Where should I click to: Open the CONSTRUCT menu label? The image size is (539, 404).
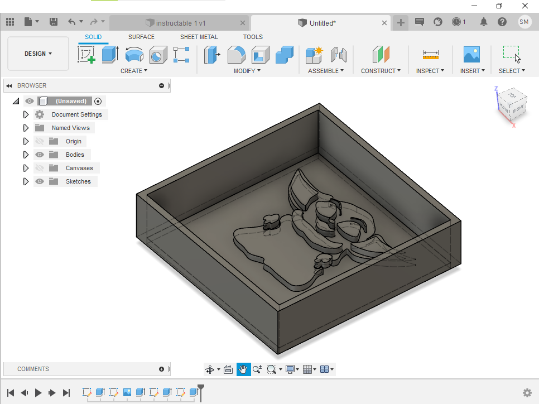click(381, 71)
